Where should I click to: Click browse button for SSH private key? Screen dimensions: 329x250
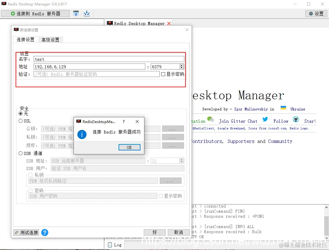pos(171,181)
